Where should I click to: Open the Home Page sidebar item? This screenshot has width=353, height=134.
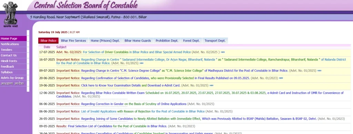click(13, 38)
